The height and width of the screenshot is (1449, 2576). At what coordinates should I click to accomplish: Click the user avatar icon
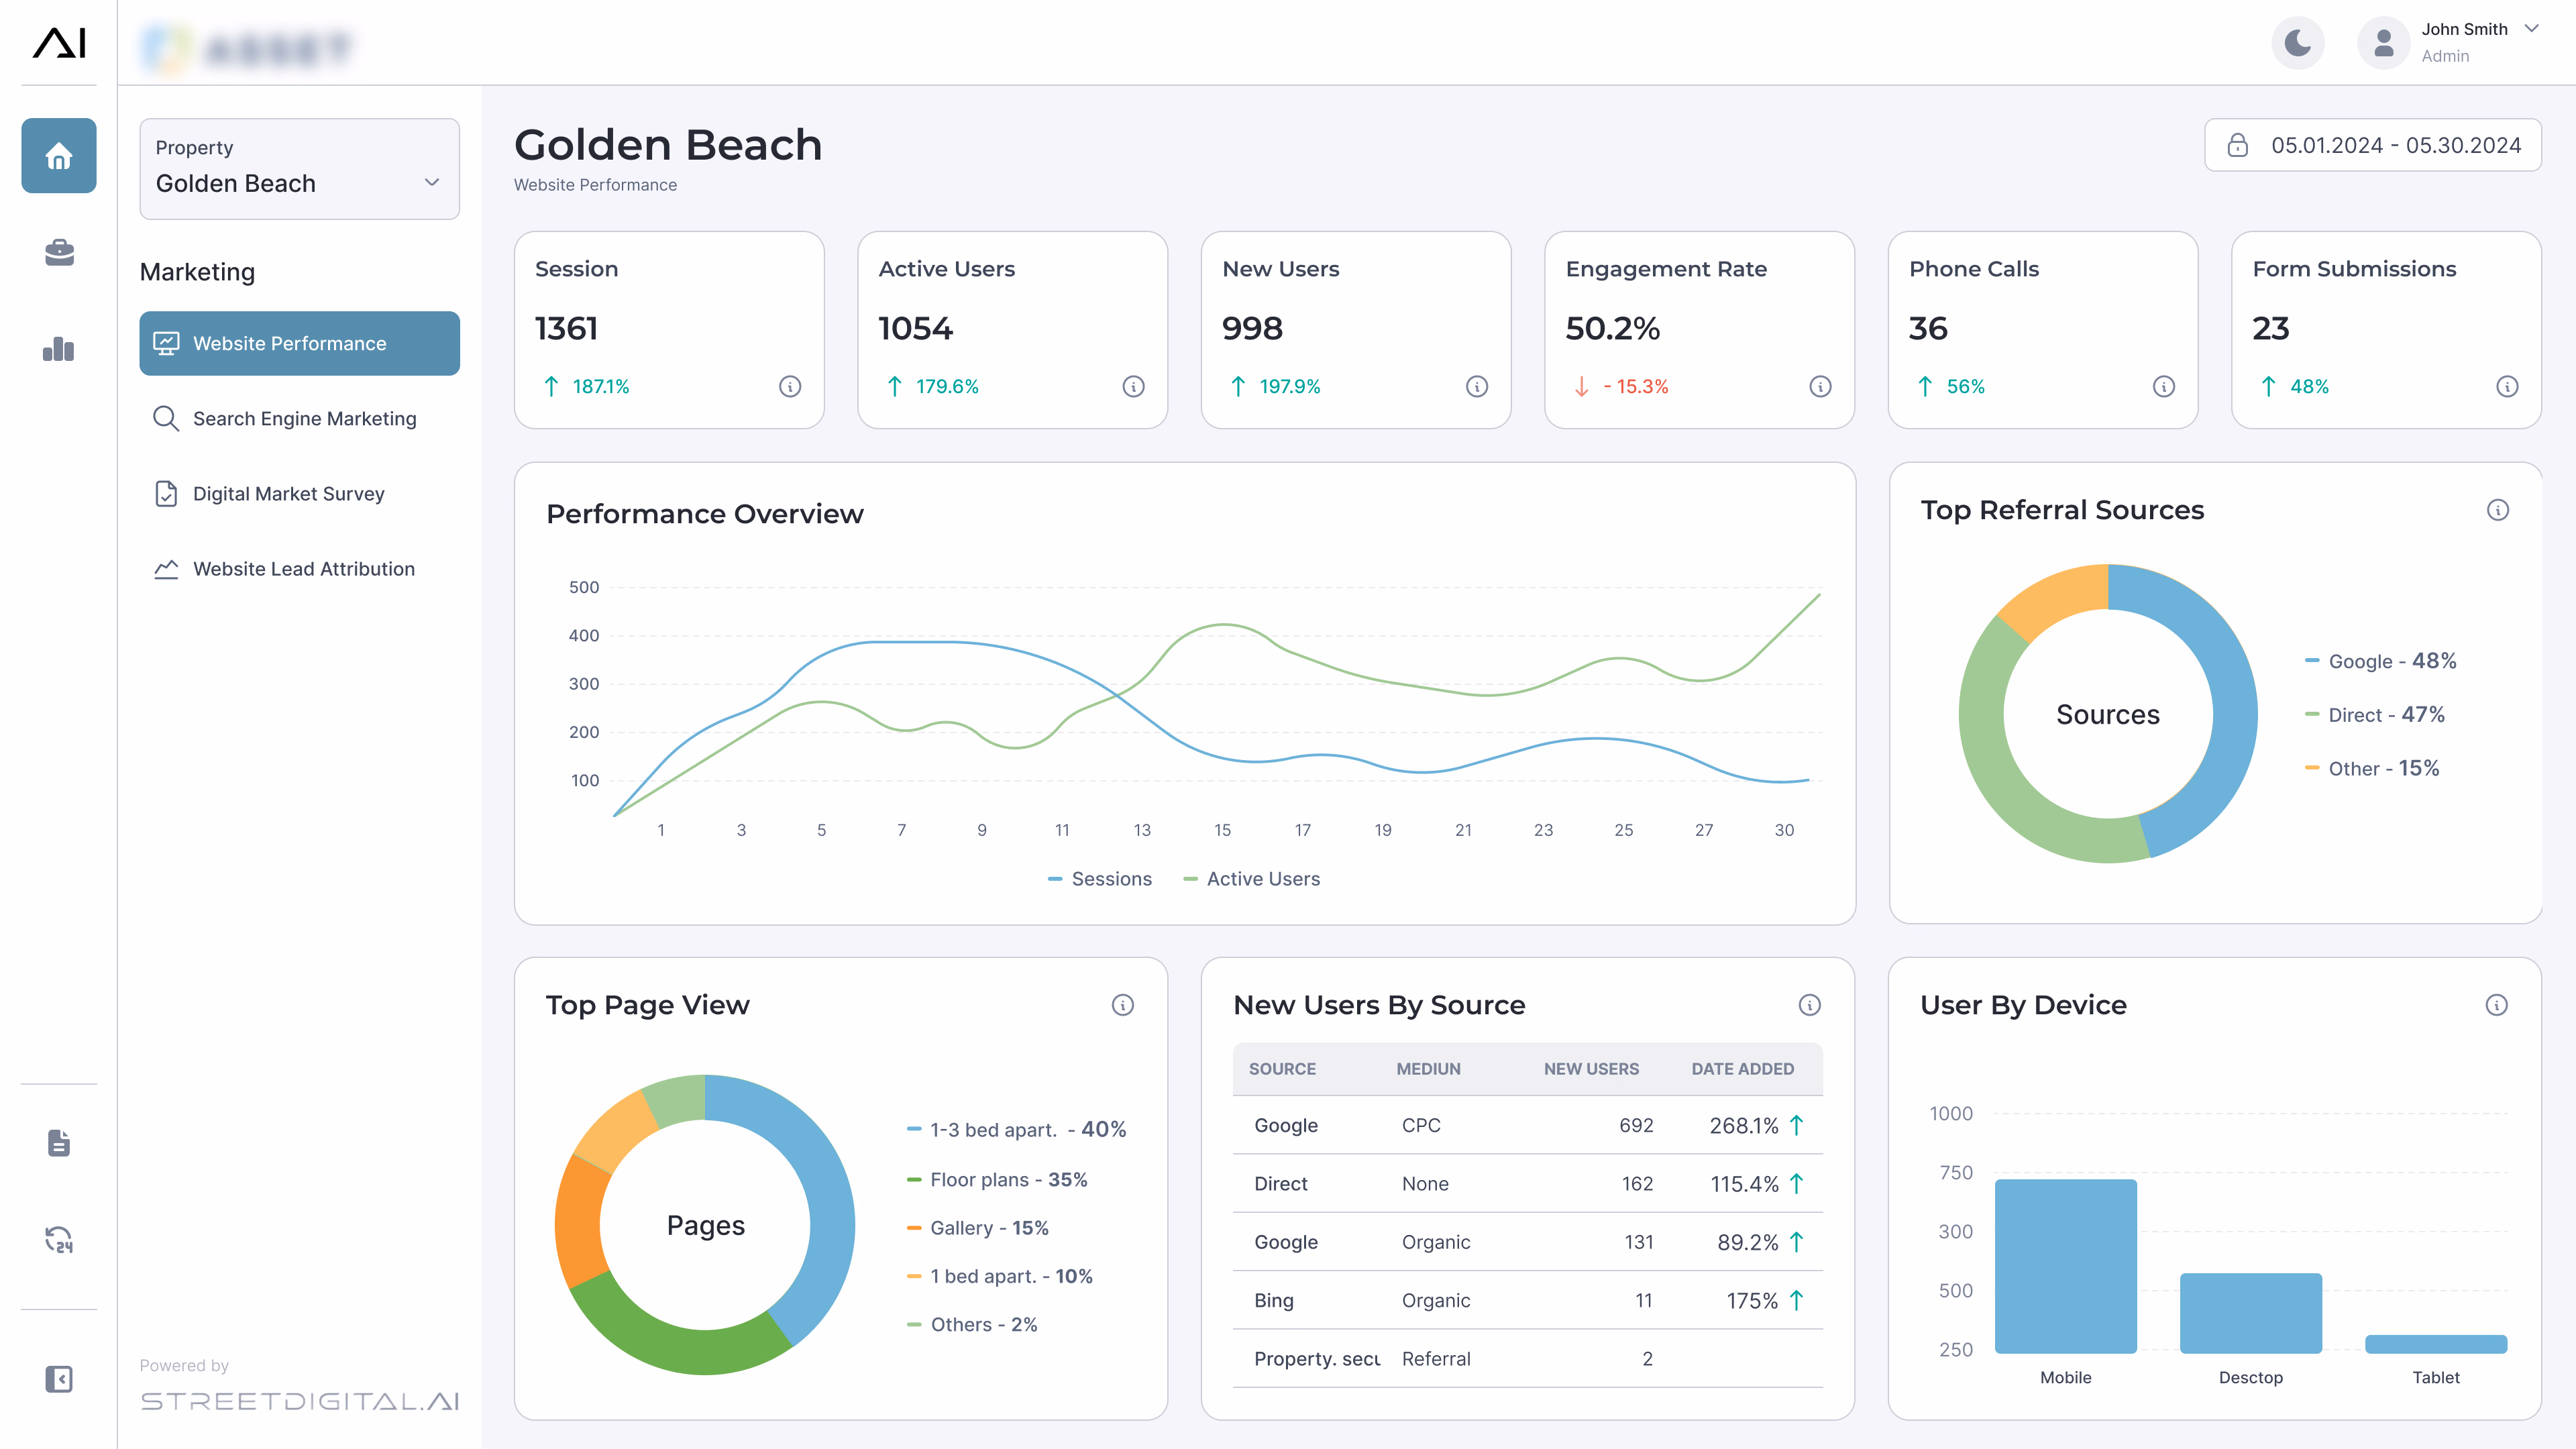coord(2384,43)
